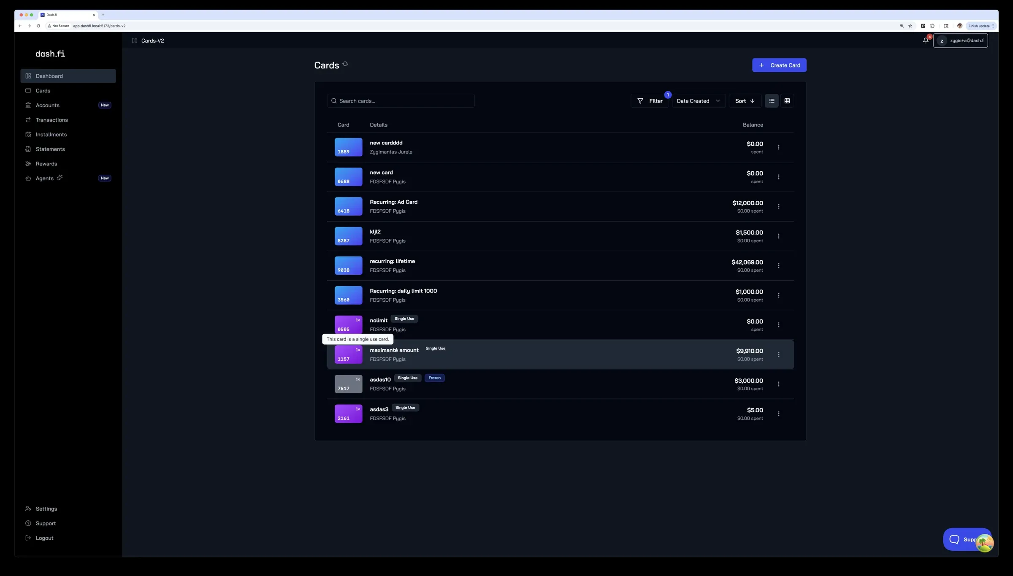Toggle sidebar icon next to Cards-V2
The width and height of the screenshot is (1013, 576).
(x=134, y=41)
